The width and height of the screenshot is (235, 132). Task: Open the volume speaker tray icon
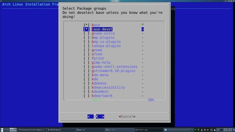coord(208,130)
